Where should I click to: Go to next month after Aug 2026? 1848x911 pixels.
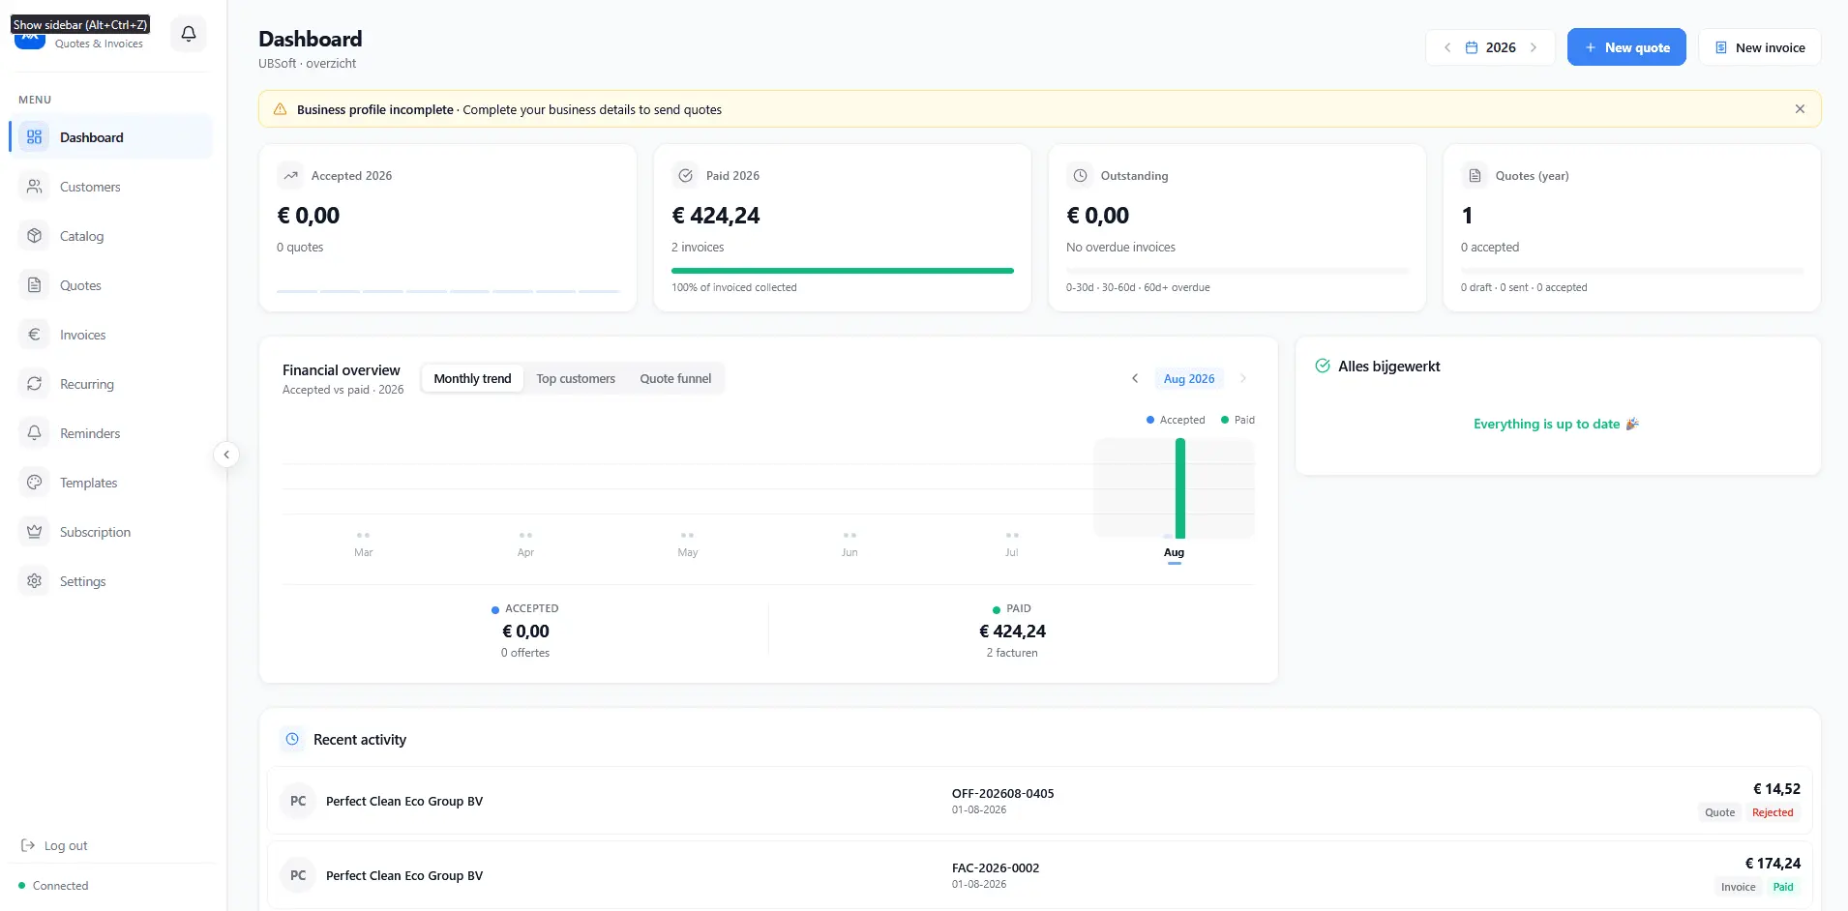pos(1243,378)
